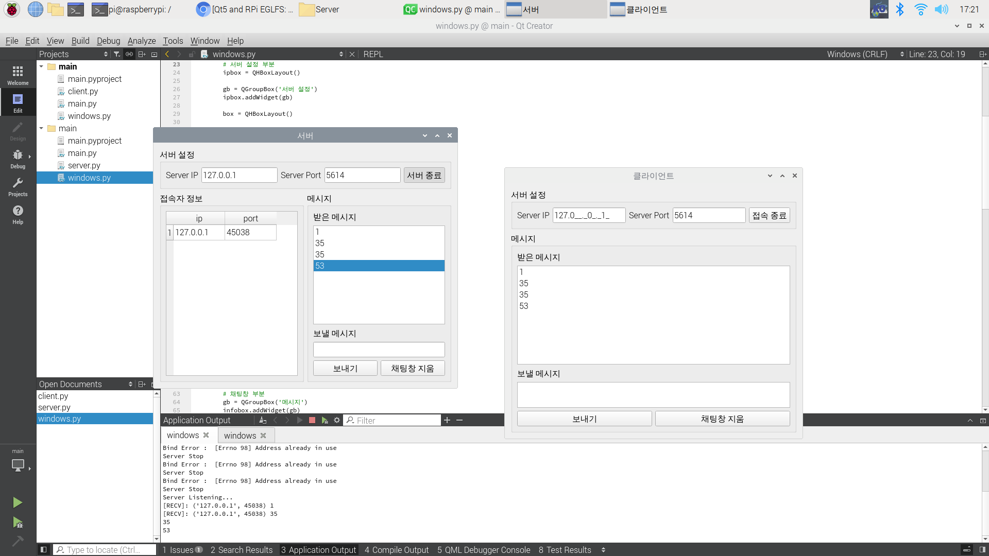Click the server 보낼 메시지 input field
Viewport: 989px width, 556px height.
click(379, 350)
